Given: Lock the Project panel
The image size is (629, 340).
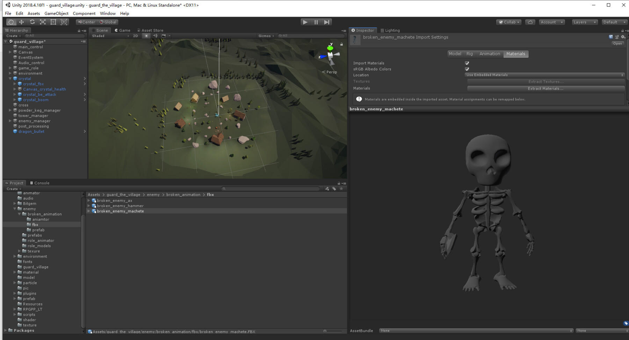Looking at the screenshot, I should (x=339, y=183).
